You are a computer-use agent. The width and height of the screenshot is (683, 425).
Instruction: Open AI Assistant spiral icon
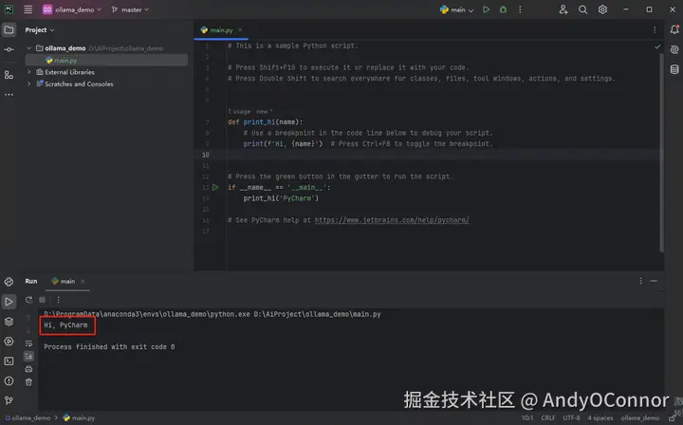(x=674, y=49)
